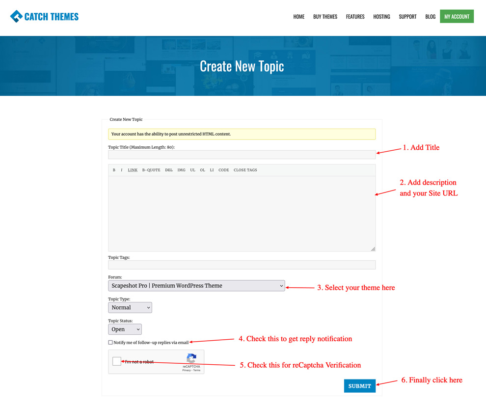Image resolution: width=486 pixels, height=406 pixels.
Task: Insert a link using LINK button
Action: tap(133, 170)
